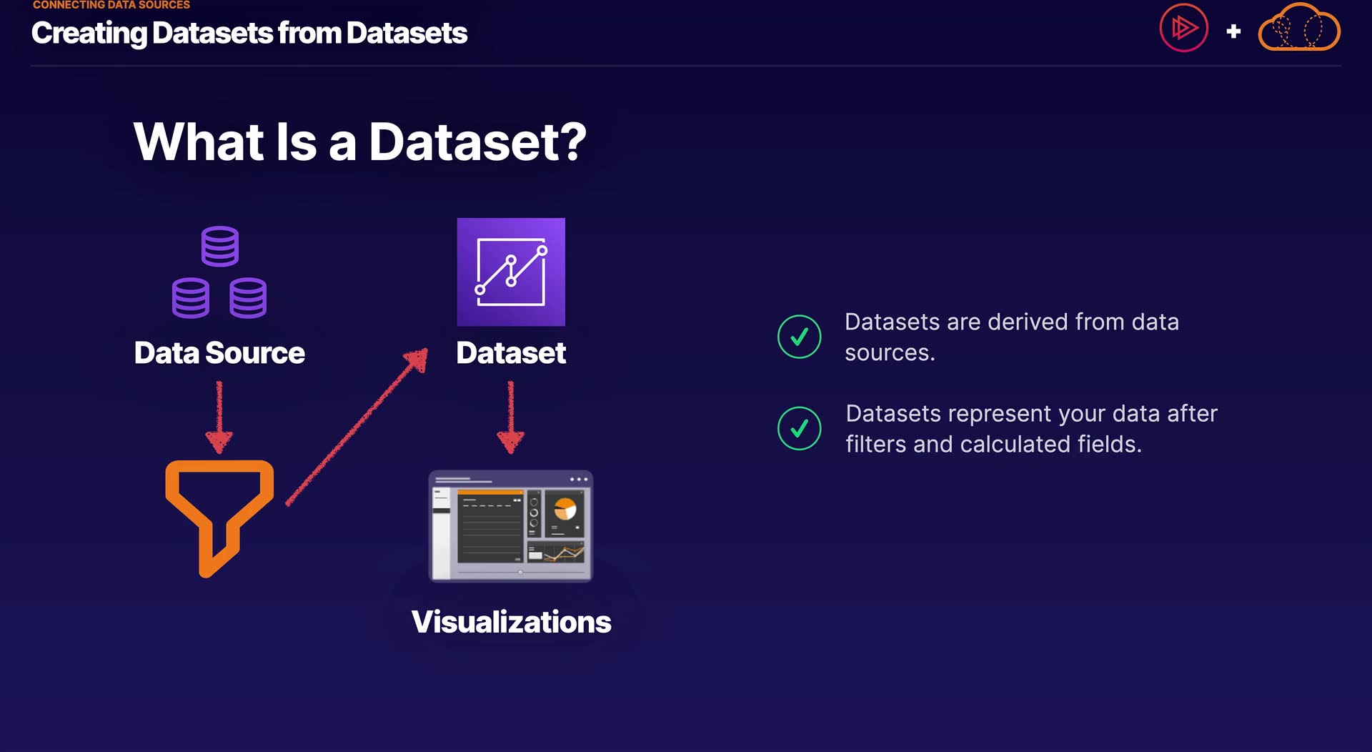Click checkmark beside 'filters and calculated fields'
This screenshot has width=1372, height=752.
click(799, 428)
